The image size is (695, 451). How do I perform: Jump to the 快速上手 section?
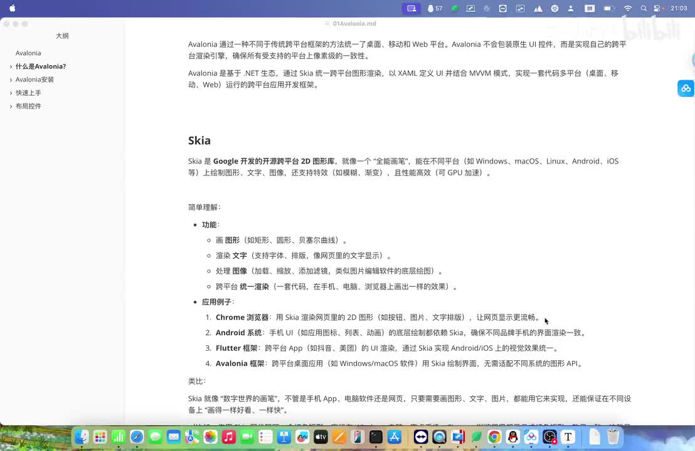(x=28, y=93)
